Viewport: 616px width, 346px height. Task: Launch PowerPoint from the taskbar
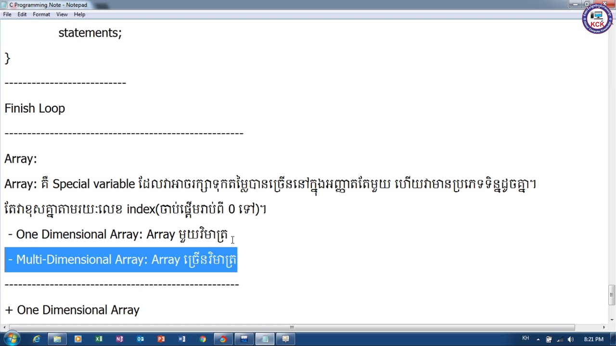pyautogui.click(x=161, y=339)
